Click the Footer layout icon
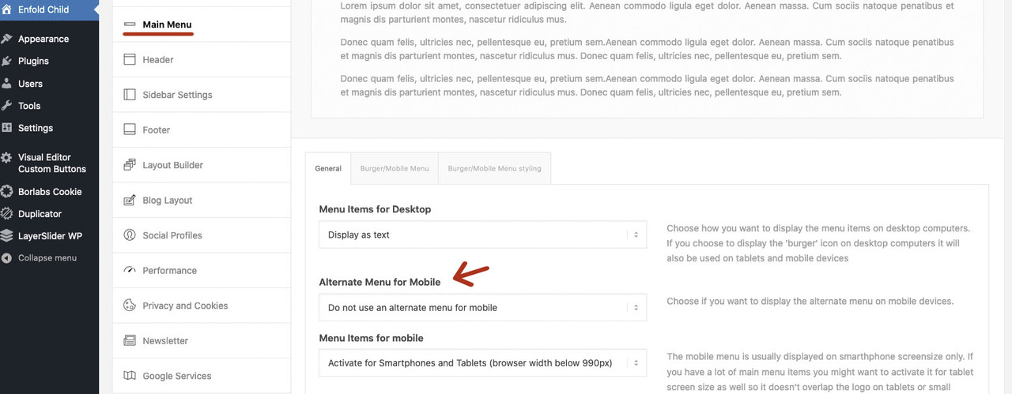The image size is (1012, 394). point(130,129)
